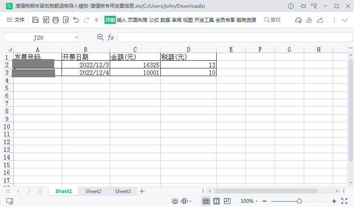Image resolution: width=354 pixels, height=208 pixels.
Task: Open the 100% zoom level dropdown
Action: point(250,201)
